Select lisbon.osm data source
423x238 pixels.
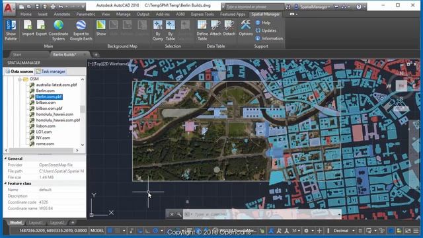pos(46,126)
